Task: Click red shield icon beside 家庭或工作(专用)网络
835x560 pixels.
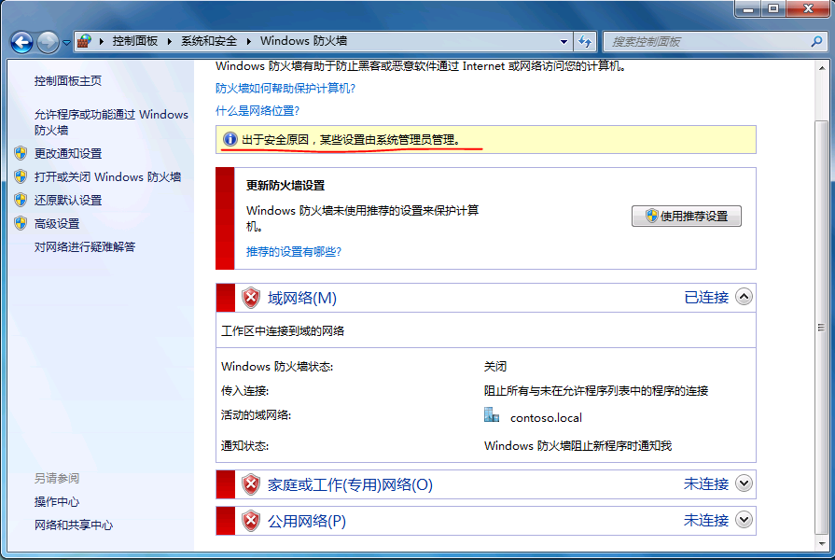Action: (251, 485)
